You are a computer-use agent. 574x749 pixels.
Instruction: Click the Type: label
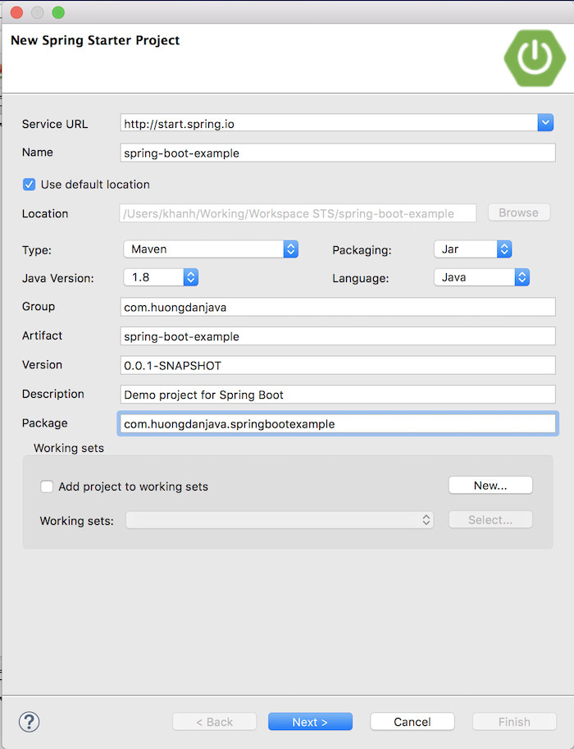tap(37, 250)
